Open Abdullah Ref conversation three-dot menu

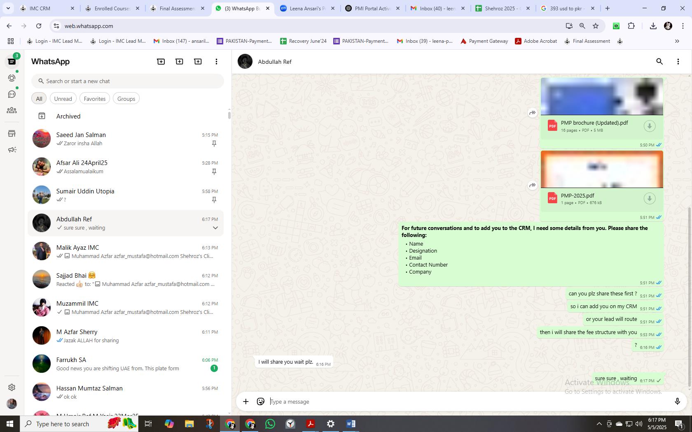(x=678, y=61)
